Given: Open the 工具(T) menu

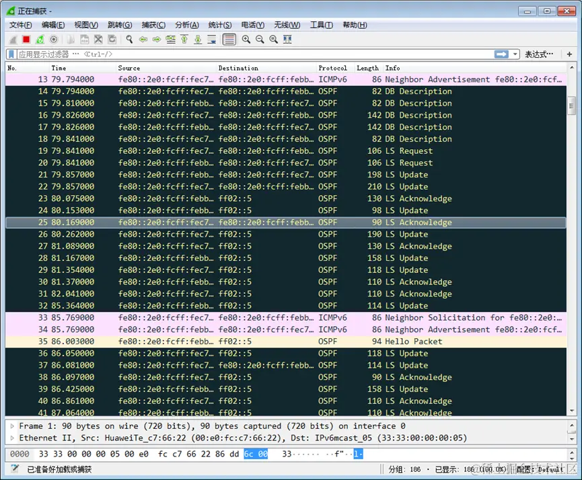Looking at the screenshot, I should [322, 25].
